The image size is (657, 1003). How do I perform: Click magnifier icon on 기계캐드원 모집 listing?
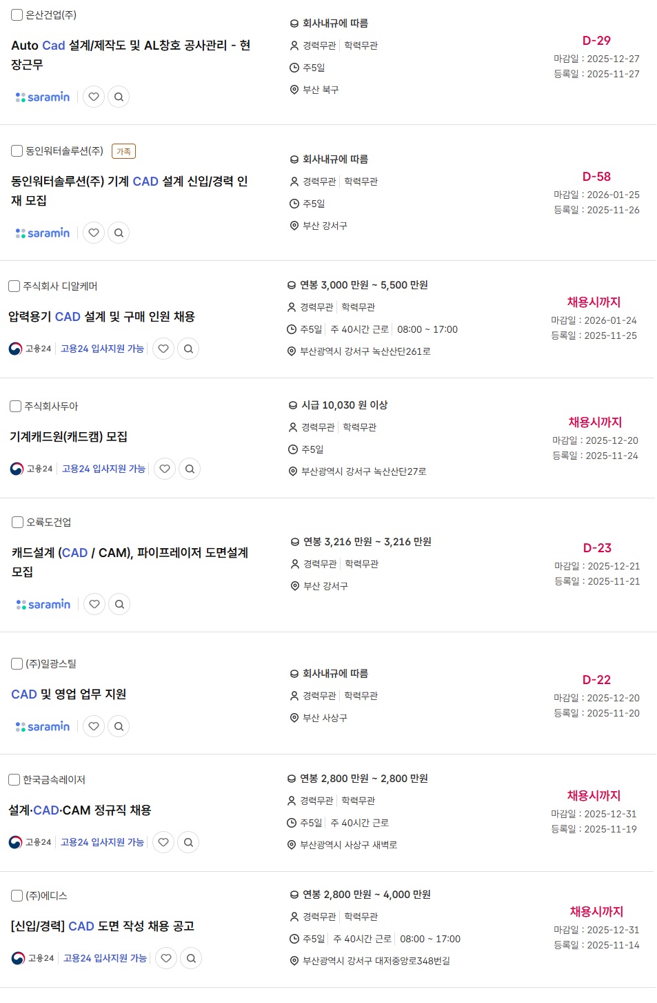pos(190,469)
